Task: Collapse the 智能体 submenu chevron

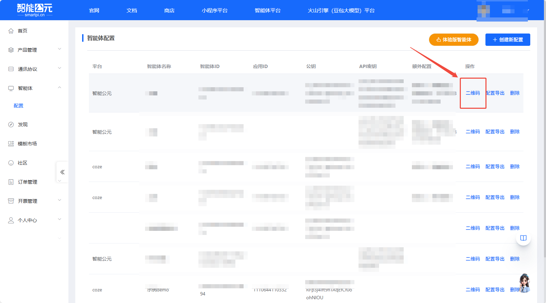Action: (x=60, y=88)
